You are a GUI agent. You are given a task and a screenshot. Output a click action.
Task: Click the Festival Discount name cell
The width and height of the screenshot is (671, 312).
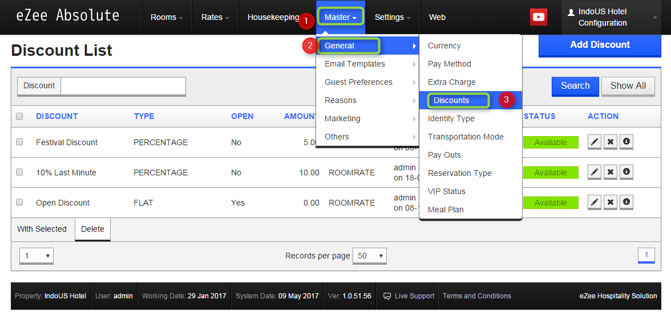point(67,142)
